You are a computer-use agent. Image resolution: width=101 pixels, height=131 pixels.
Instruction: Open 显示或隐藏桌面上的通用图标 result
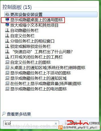[36, 20]
